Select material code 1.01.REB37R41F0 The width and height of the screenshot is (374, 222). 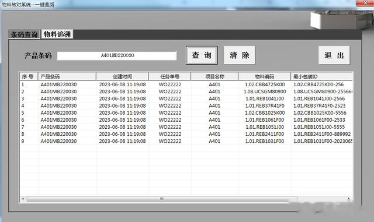click(x=265, y=105)
